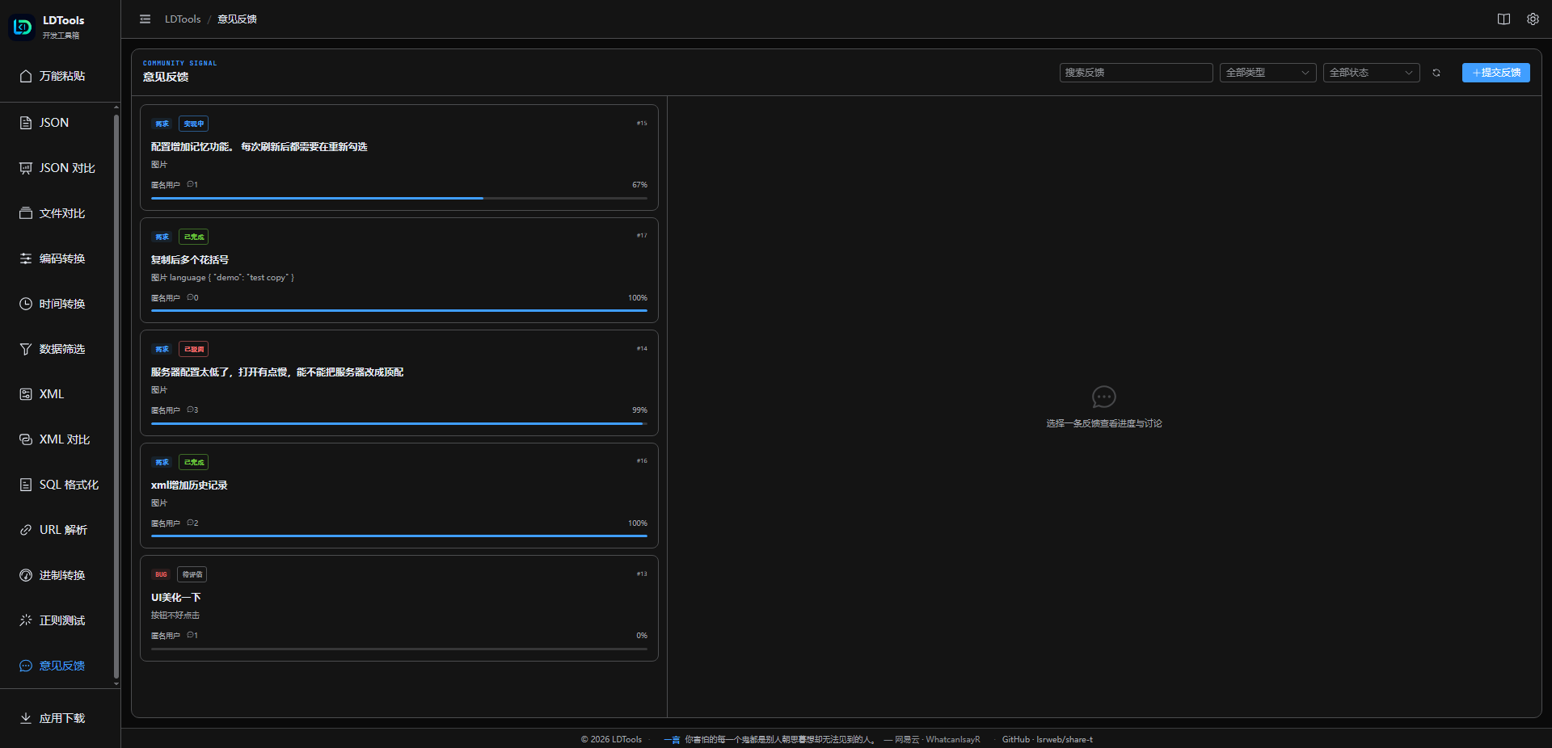Expand the 全部状态 dropdown

[1371, 73]
